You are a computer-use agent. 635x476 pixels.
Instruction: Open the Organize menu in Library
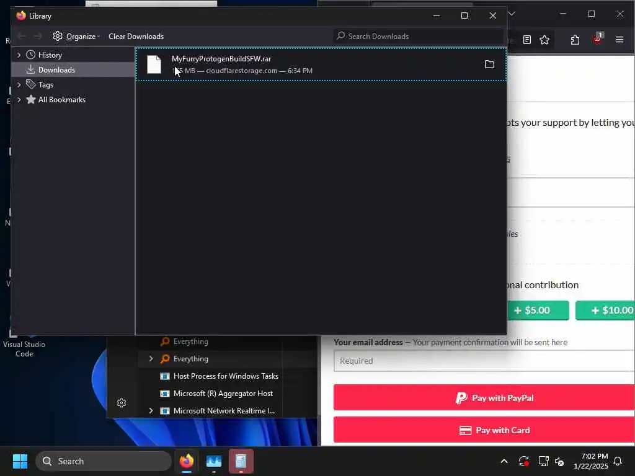click(76, 37)
